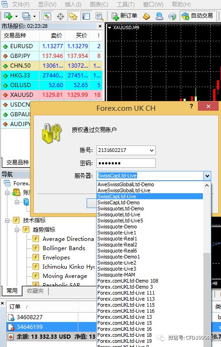Screen dimensions: 221x347
Task: Switch to the 交易品种 tab
Action: [x=17, y=163]
